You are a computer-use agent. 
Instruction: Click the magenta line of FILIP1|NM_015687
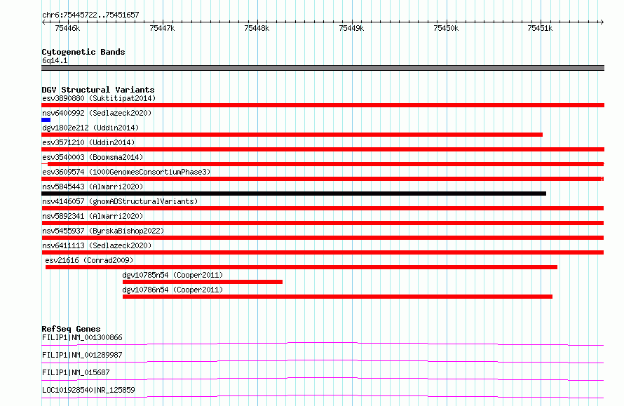pyautogui.click(x=323, y=379)
